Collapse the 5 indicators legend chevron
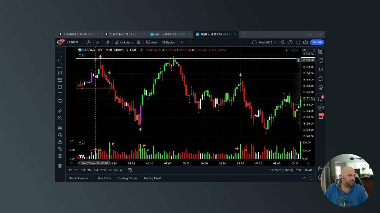This screenshot has width=380, height=213. (x=81, y=55)
